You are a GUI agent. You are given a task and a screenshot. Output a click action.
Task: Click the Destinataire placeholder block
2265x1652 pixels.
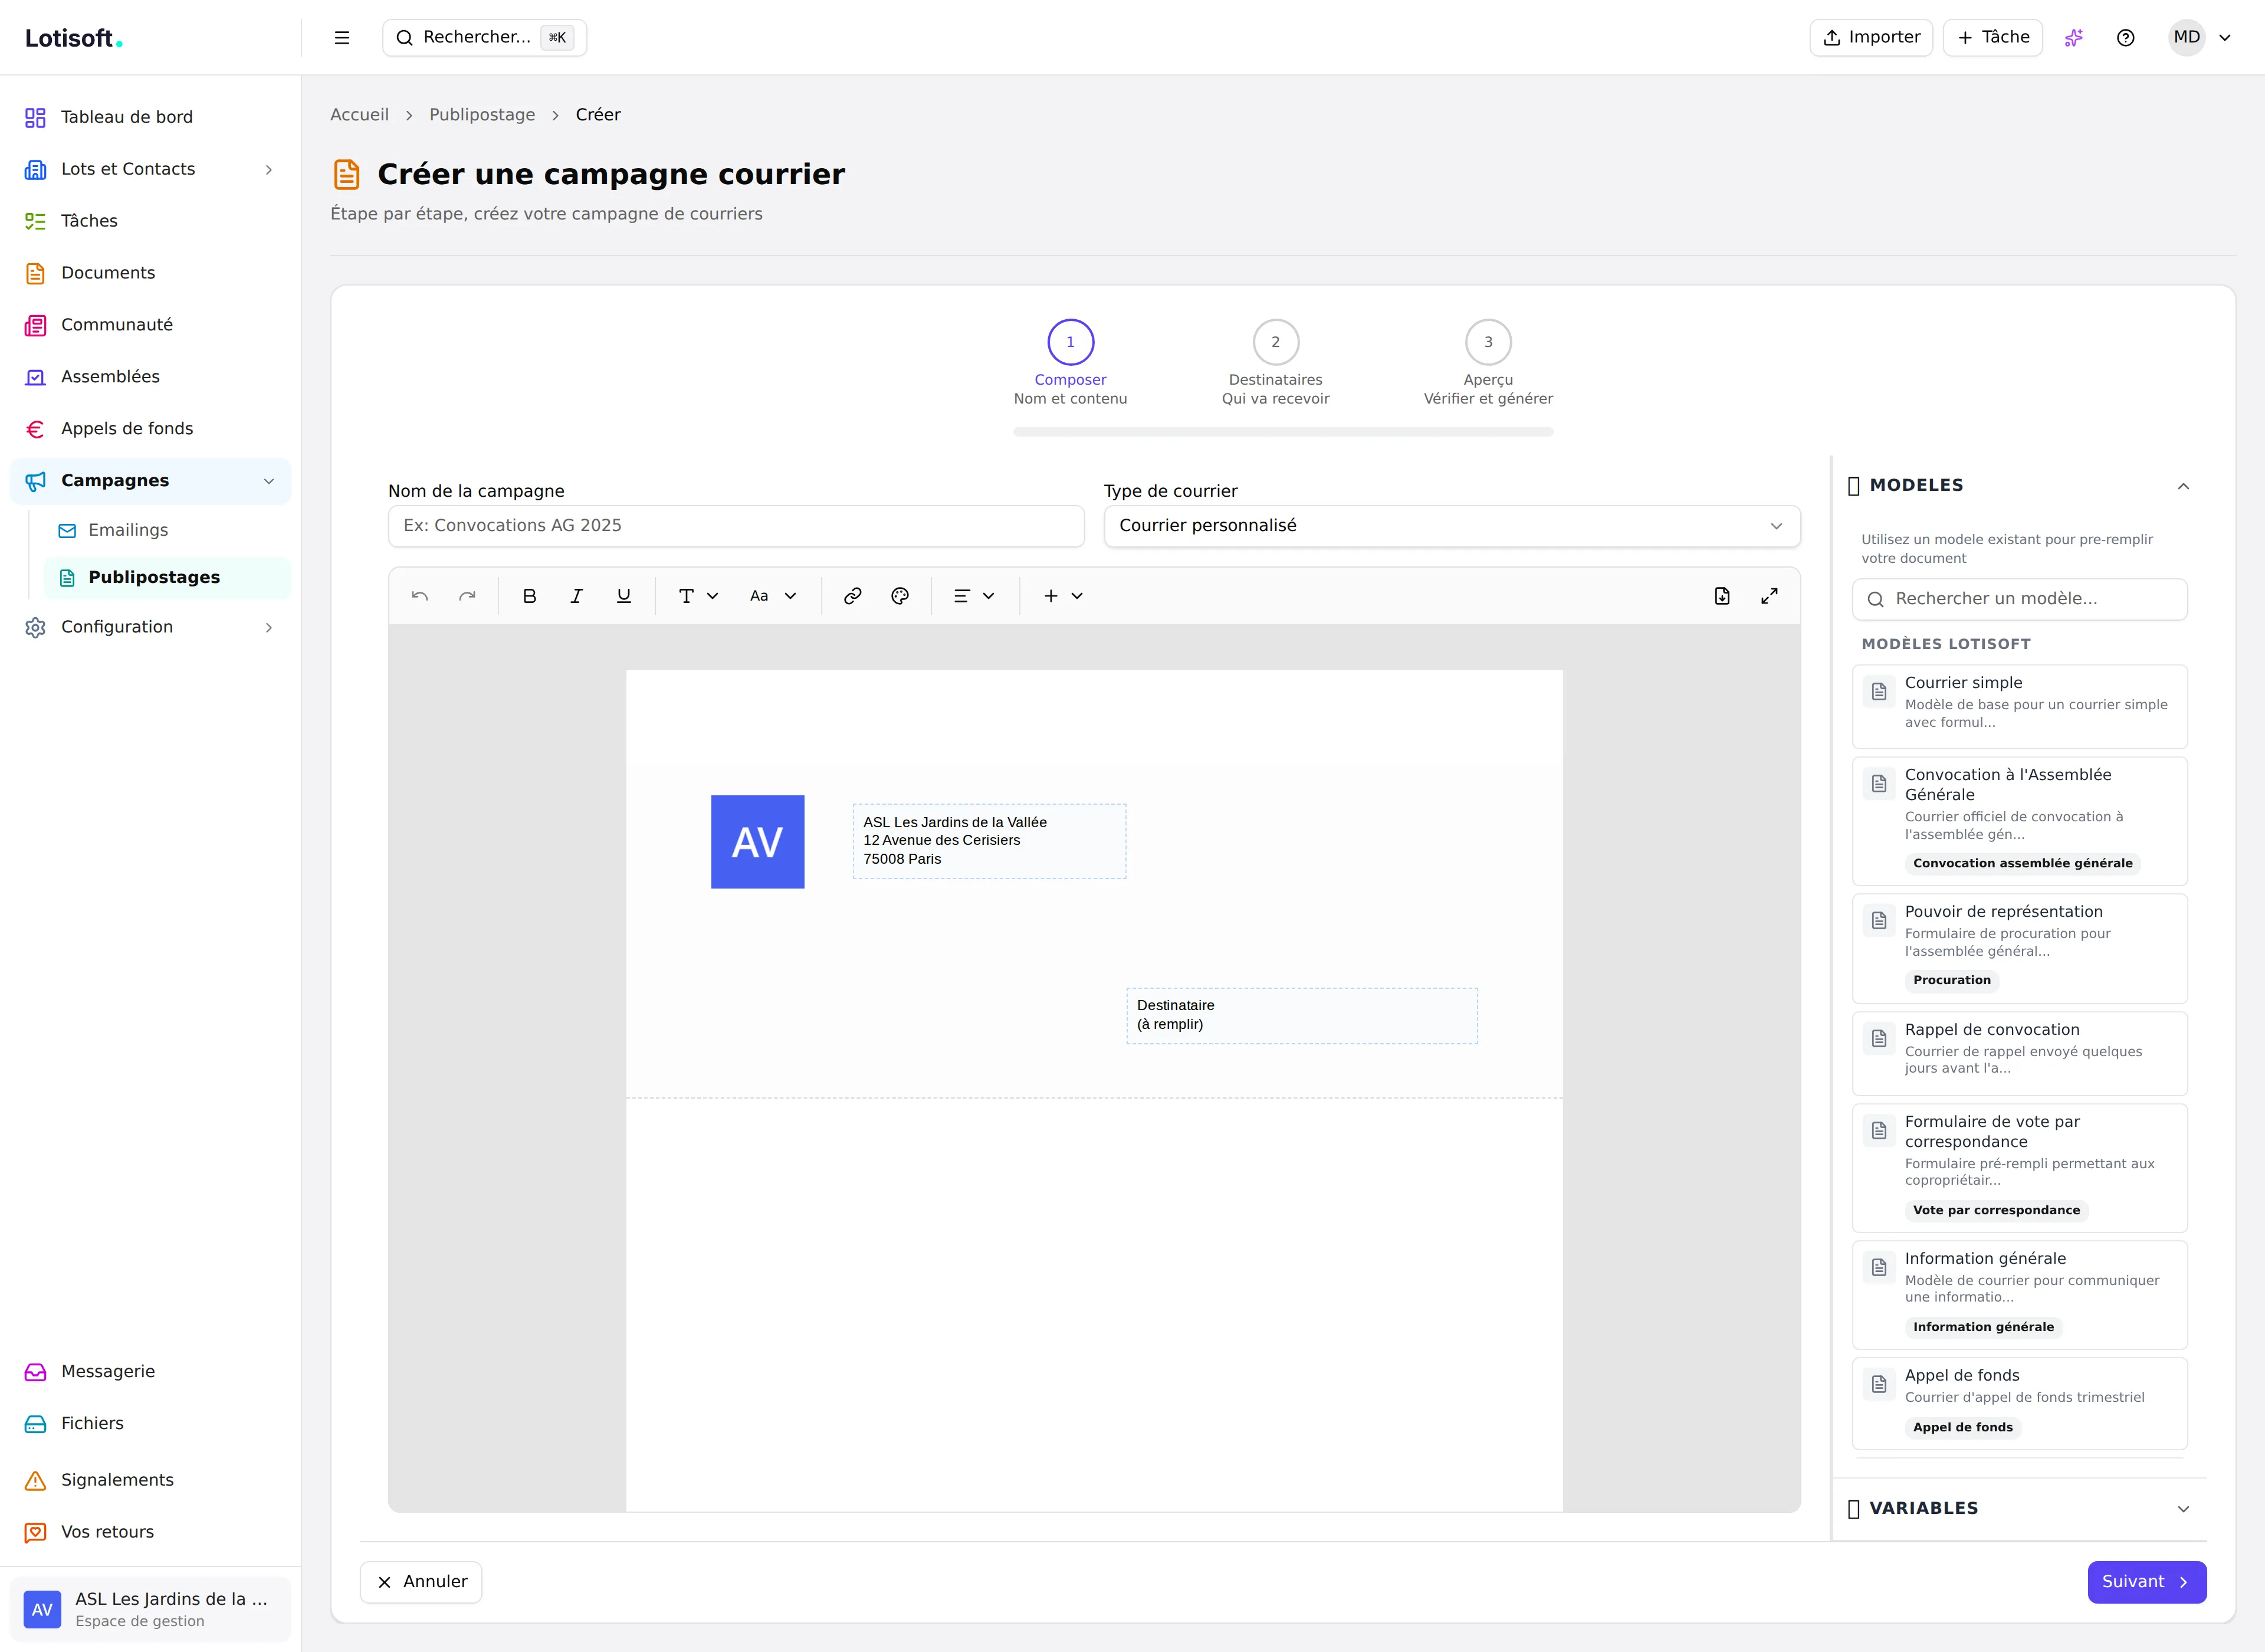1302,1016
